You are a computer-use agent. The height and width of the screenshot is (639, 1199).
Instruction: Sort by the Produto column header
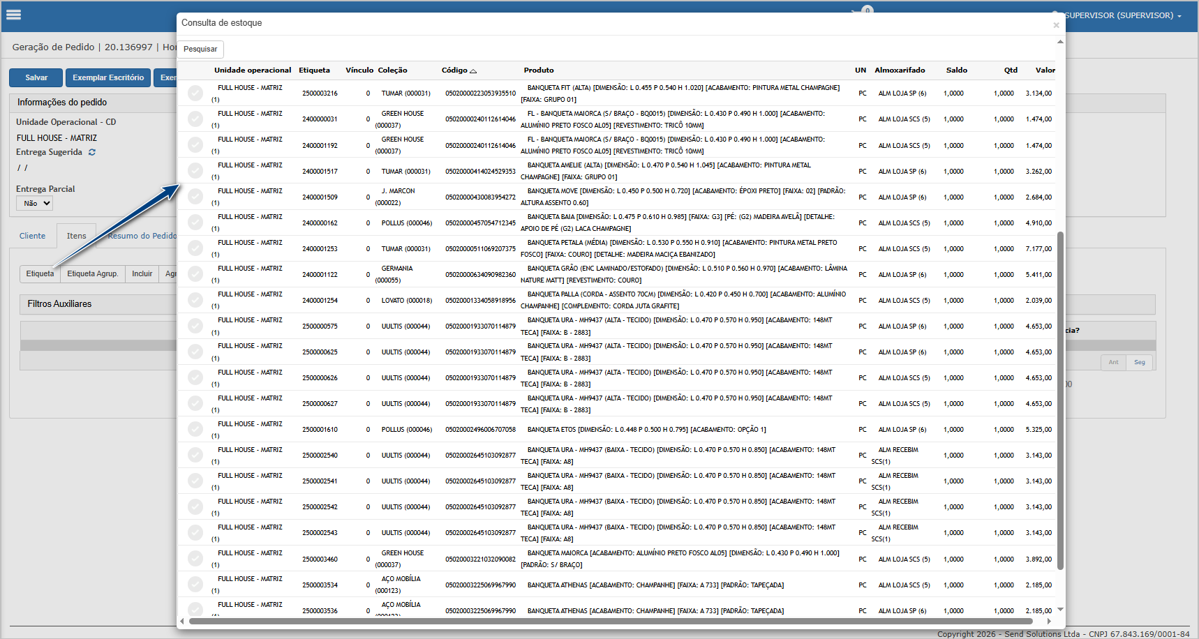point(539,70)
